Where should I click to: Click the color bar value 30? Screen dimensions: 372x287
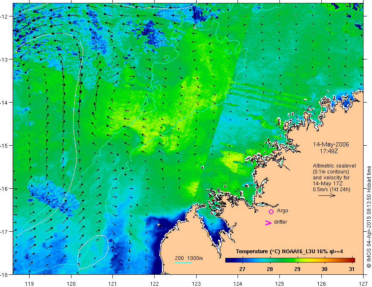(324, 269)
